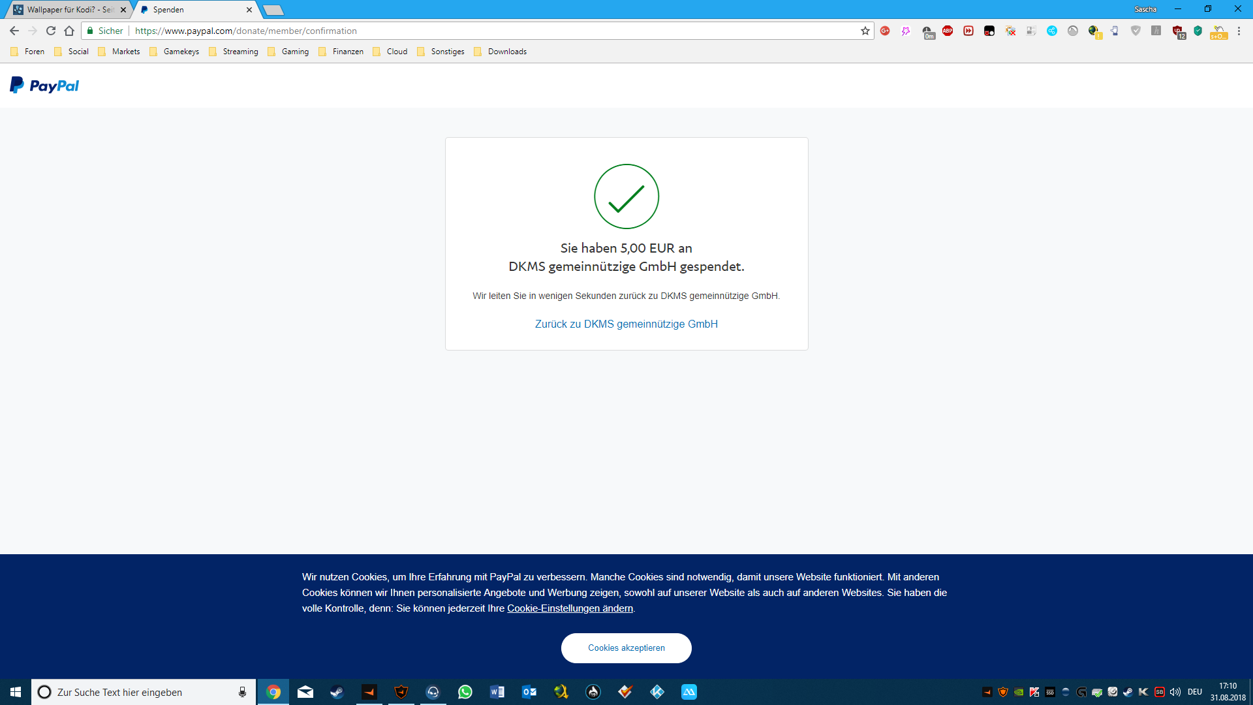Open the 'Social' bookmarks folder
The height and width of the screenshot is (705, 1253).
pyautogui.click(x=71, y=52)
